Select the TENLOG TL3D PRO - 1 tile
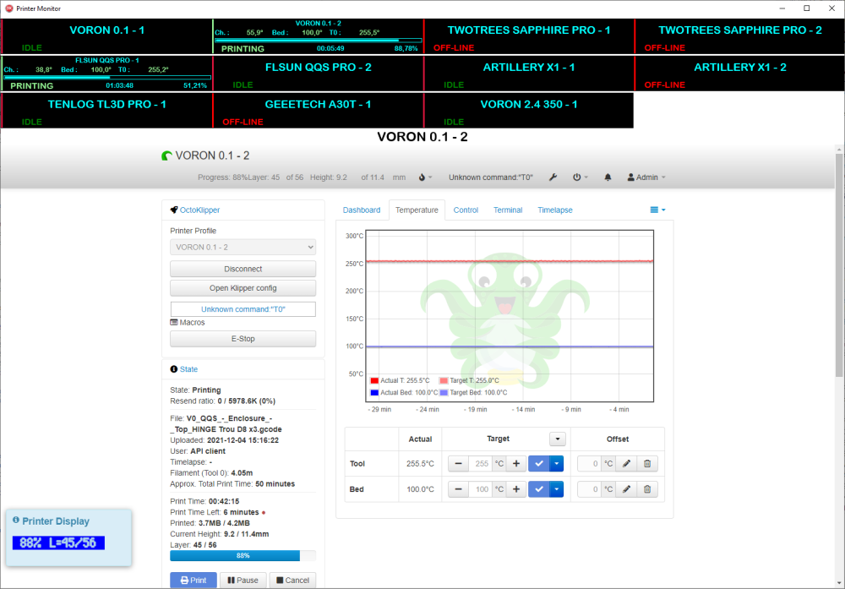The width and height of the screenshot is (845, 589). coord(106,111)
